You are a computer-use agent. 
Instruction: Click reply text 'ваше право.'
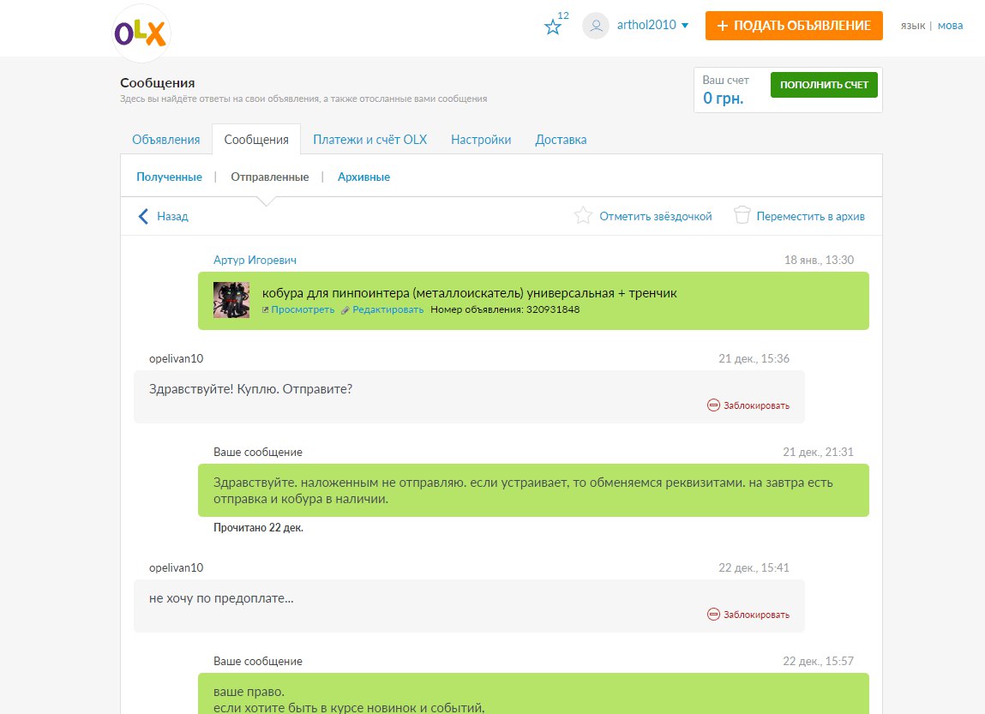coord(249,692)
